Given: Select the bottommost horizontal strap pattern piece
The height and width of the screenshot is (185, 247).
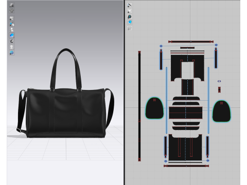Looking at the screenshot, I should click(186, 166).
